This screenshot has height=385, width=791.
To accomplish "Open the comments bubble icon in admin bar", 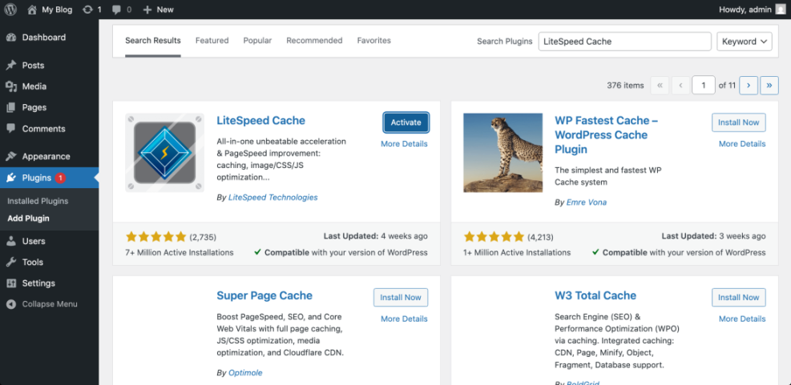I will [116, 9].
